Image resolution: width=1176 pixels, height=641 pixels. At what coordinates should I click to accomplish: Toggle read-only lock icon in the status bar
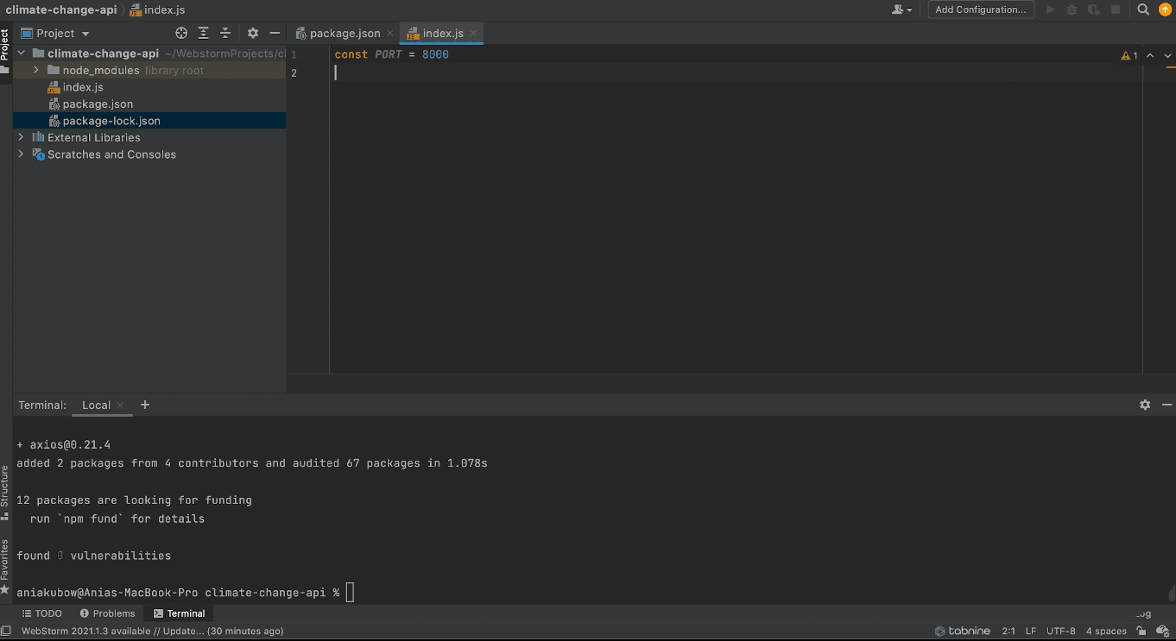pyautogui.click(x=1141, y=631)
